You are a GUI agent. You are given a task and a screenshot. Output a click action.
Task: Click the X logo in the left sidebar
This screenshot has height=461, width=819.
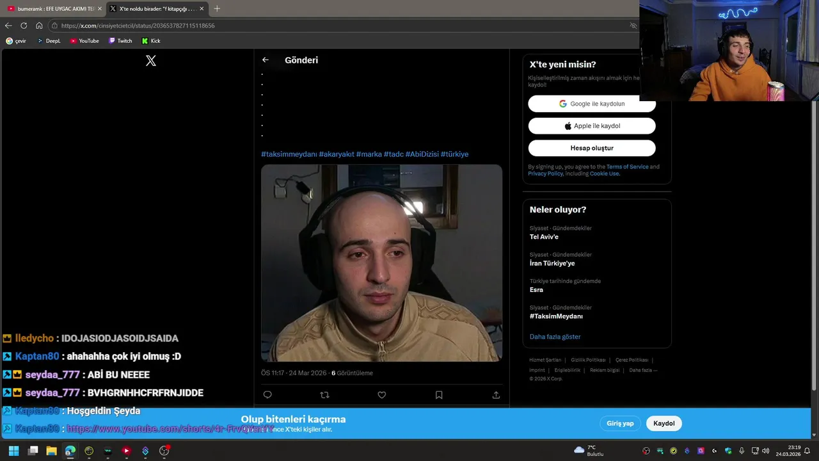pos(151,61)
